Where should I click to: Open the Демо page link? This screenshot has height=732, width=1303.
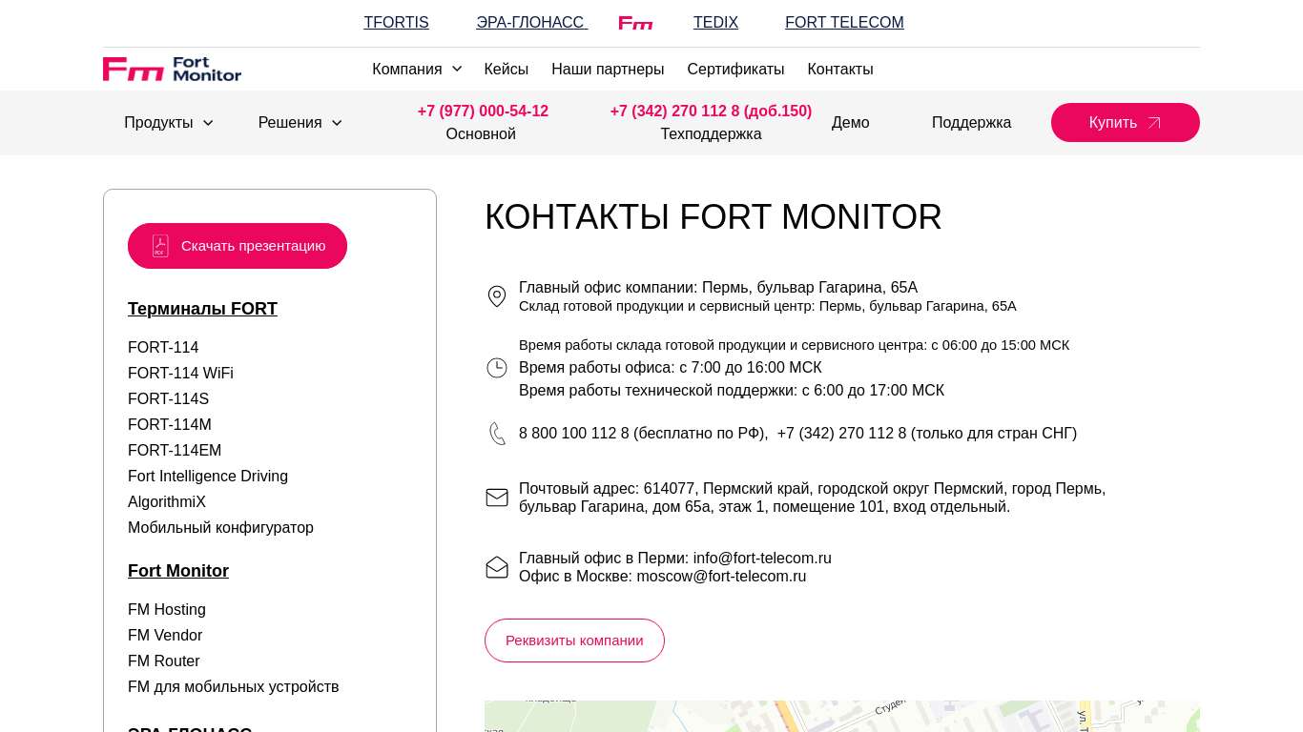[850, 122]
